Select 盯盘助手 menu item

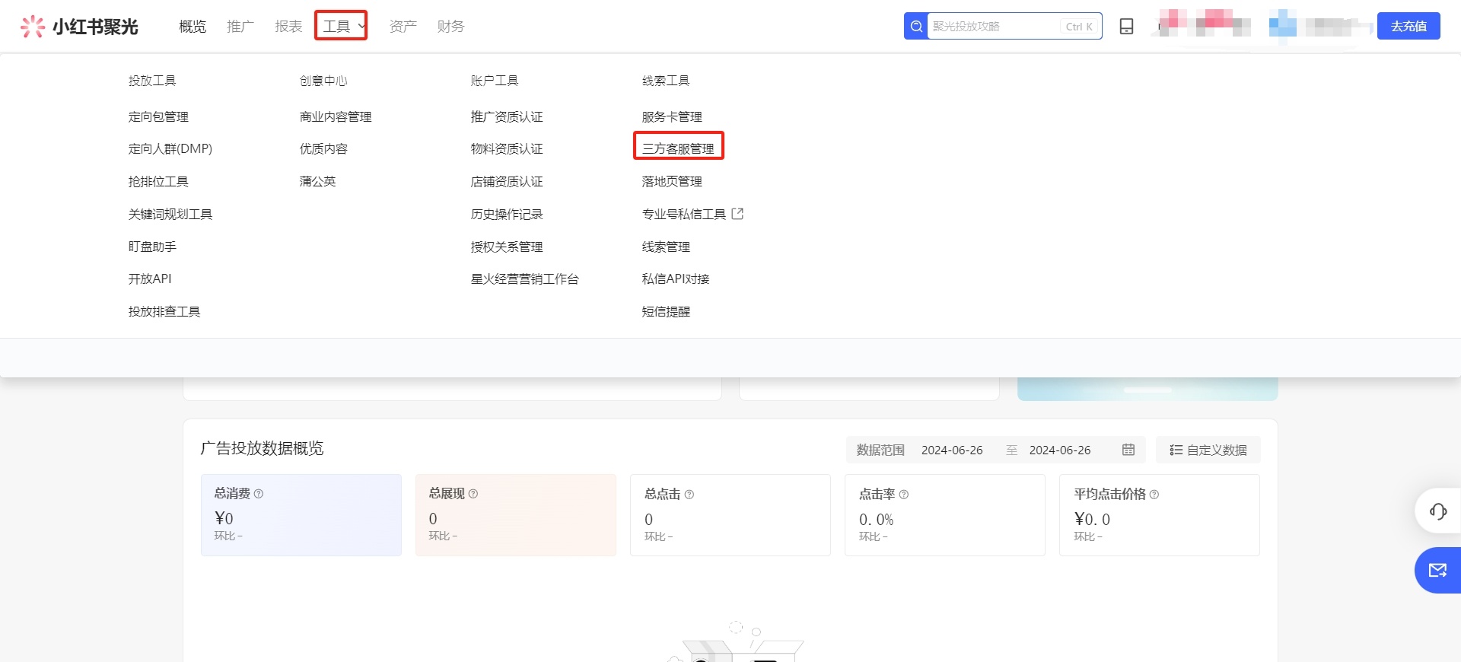[x=152, y=247]
